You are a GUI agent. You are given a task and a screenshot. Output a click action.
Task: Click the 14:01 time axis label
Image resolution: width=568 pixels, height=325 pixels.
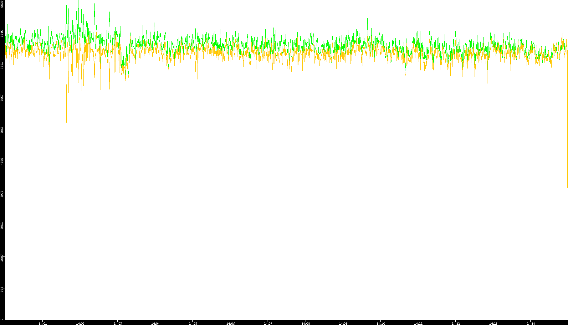coord(43,323)
